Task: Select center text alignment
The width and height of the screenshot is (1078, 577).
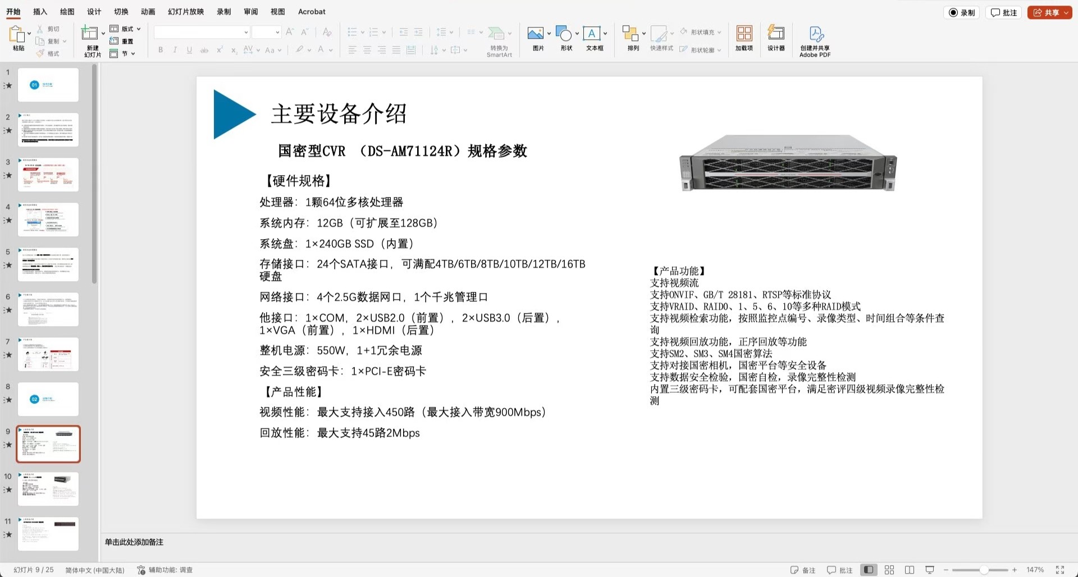Action: point(367,50)
